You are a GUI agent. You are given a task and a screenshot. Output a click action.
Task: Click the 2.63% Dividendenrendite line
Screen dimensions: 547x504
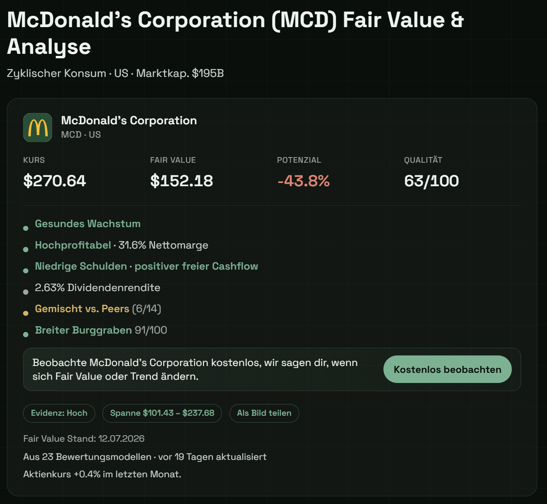(x=98, y=288)
